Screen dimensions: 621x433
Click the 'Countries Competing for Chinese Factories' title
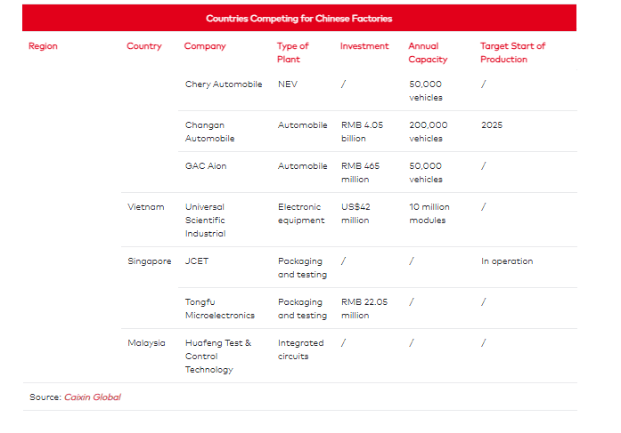pyautogui.click(x=298, y=18)
